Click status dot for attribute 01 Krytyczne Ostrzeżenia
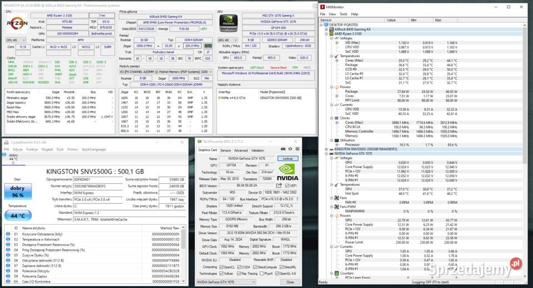 8,234
